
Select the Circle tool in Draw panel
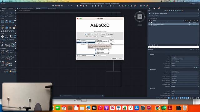(10, 13)
